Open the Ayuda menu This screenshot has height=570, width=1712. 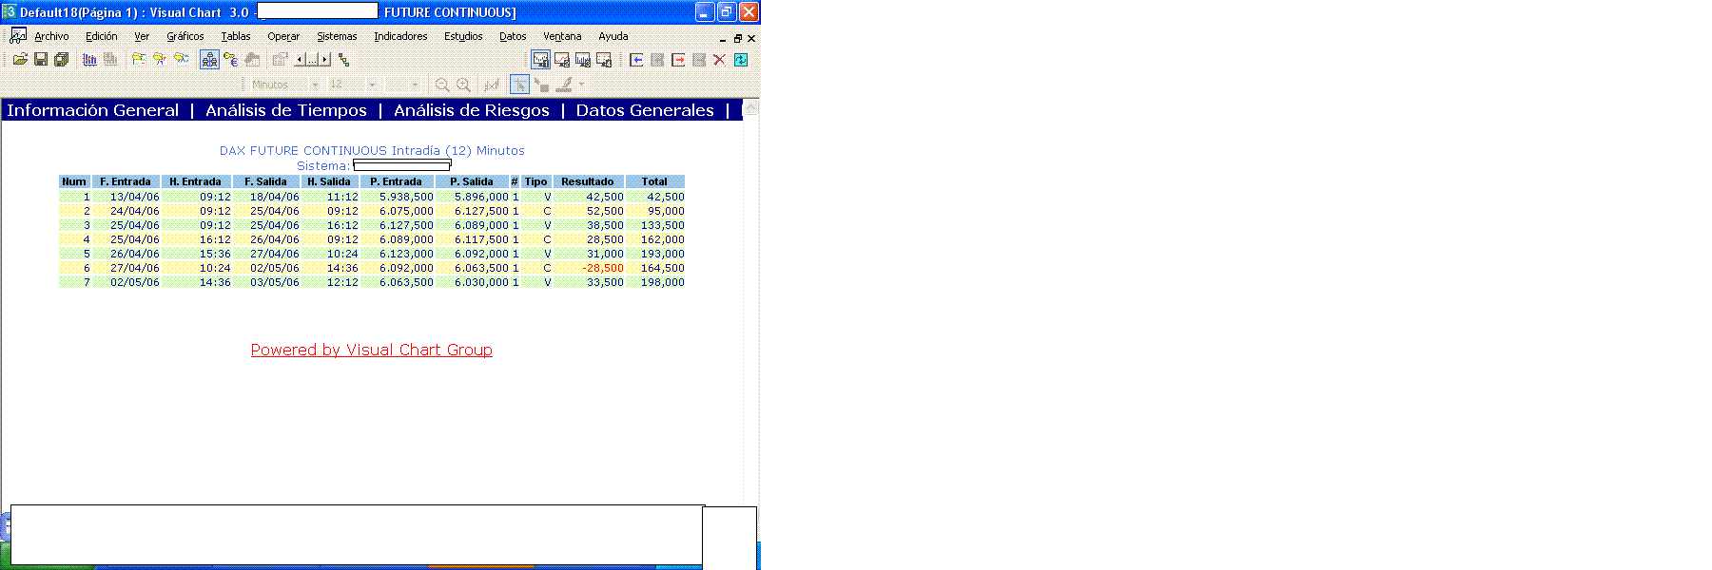(x=613, y=36)
